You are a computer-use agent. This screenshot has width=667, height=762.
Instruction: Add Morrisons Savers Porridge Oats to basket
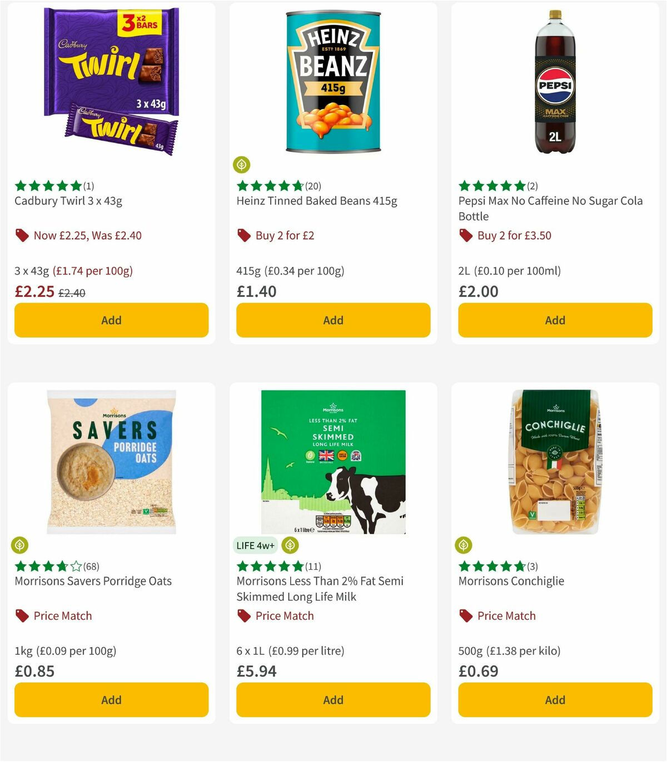coord(111,700)
